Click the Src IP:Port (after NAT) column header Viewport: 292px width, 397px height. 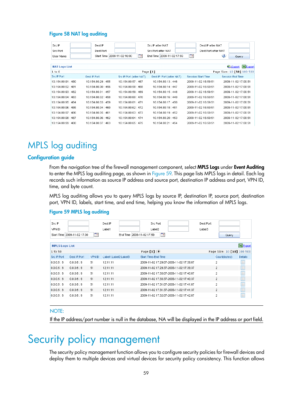coord(132,77)
